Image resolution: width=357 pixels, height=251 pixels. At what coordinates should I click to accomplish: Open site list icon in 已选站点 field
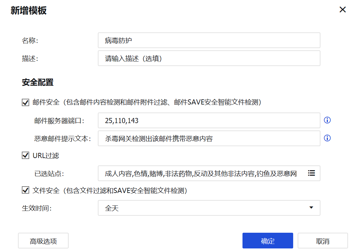311,173
